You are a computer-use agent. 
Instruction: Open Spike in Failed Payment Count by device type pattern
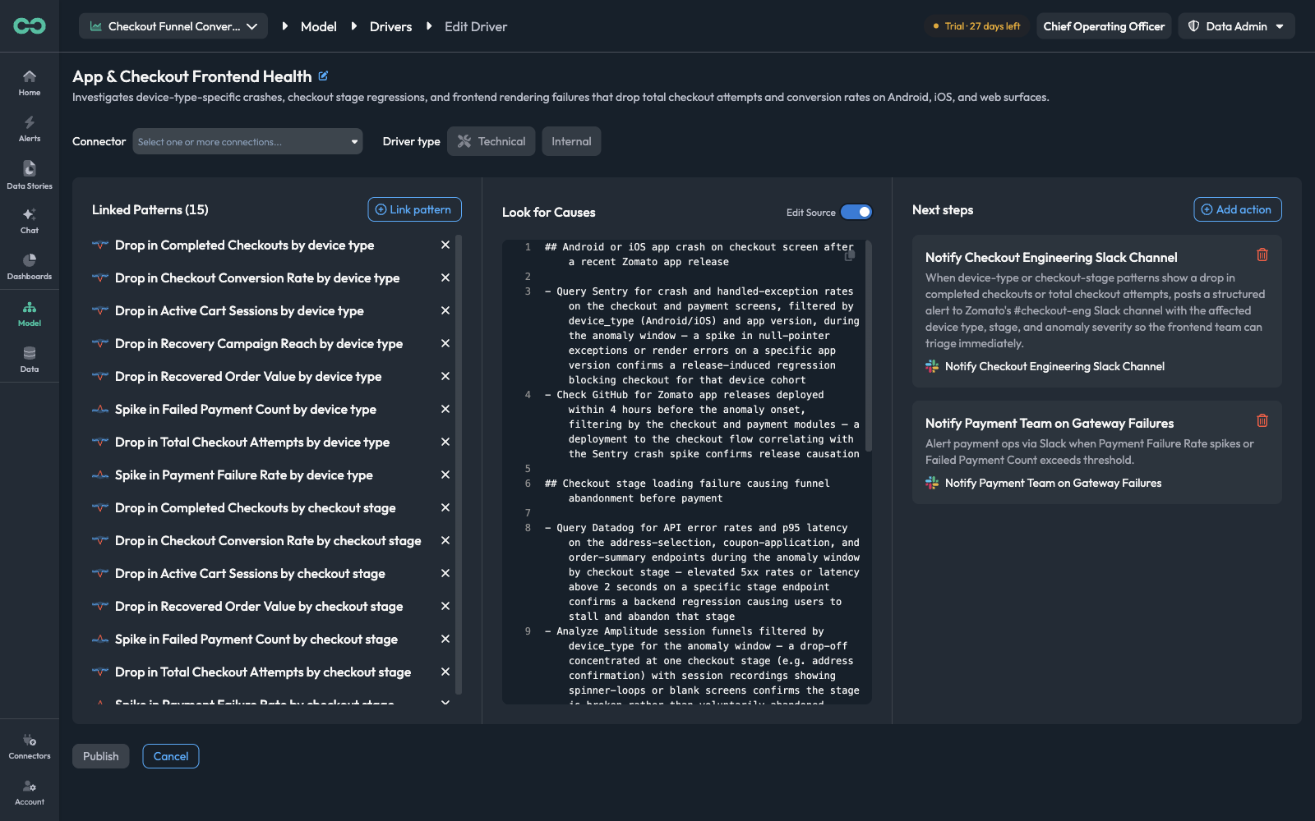pos(246,409)
